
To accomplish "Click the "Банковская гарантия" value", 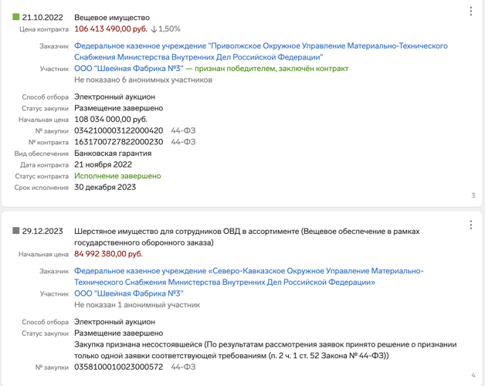I will pyautogui.click(x=113, y=153).
